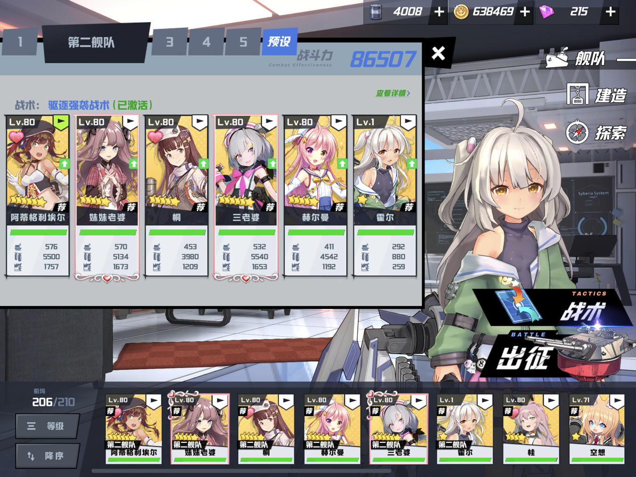
Task: Switch to fleet tab 1
Action: point(20,42)
